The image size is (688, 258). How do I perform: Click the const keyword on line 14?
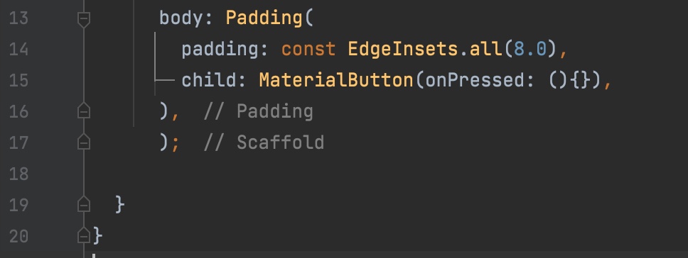(308, 50)
